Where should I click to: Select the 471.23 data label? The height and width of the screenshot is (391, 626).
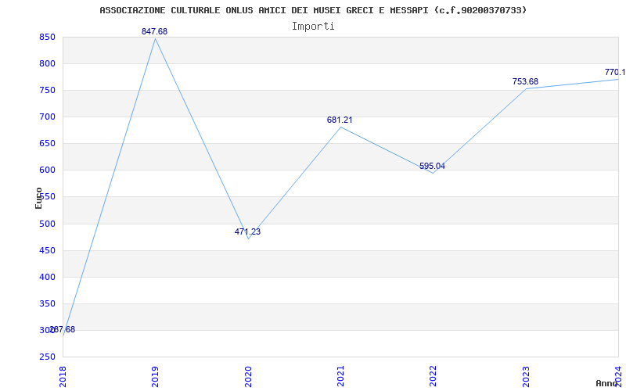tap(247, 231)
